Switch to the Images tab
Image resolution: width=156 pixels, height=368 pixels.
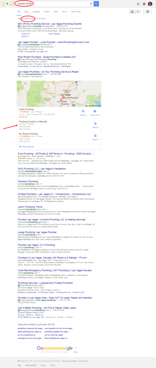47,11
